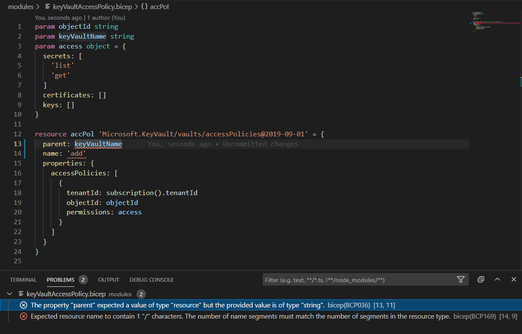Viewport: 522px width, 334px height.
Task: Select the red error icon of the BCP169 problem
Action: click(24, 316)
